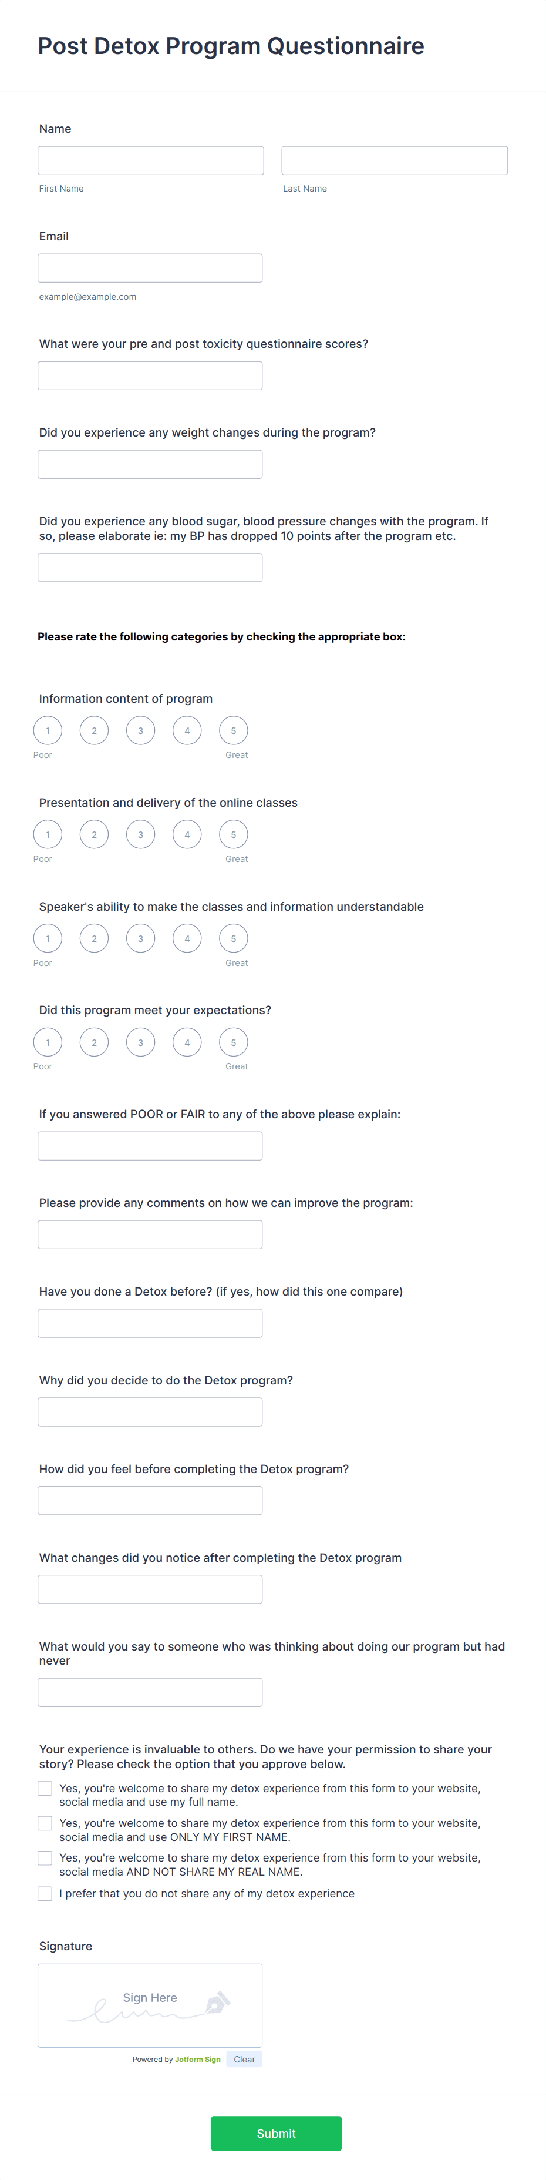Click the blood pressure changes answer box
Viewport: 546px width, 2180px height.
[150, 566]
